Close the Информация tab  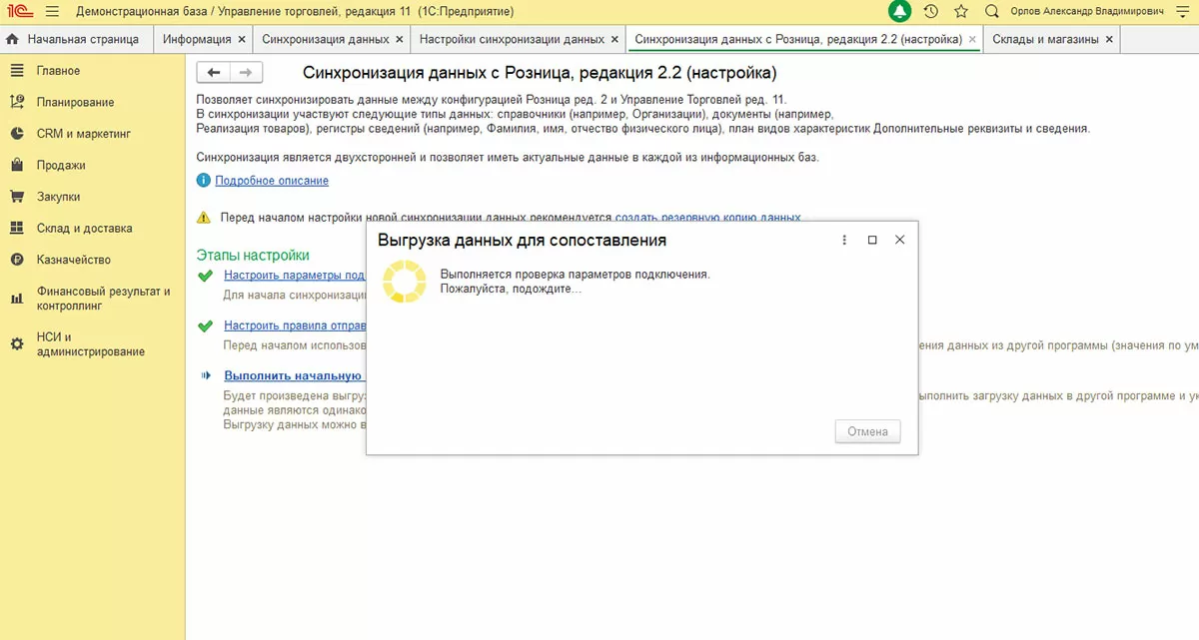pyautogui.click(x=241, y=39)
